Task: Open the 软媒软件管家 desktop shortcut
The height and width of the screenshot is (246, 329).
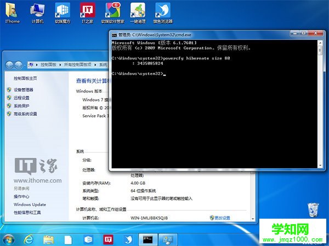Action: click(112, 13)
